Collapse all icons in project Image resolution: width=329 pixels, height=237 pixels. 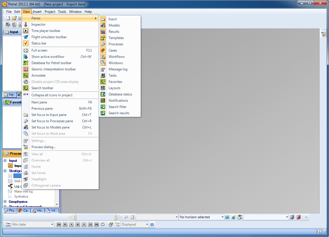coord(60,95)
